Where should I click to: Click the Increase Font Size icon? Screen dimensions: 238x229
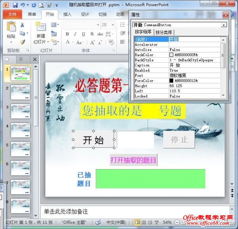pos(92,42)
